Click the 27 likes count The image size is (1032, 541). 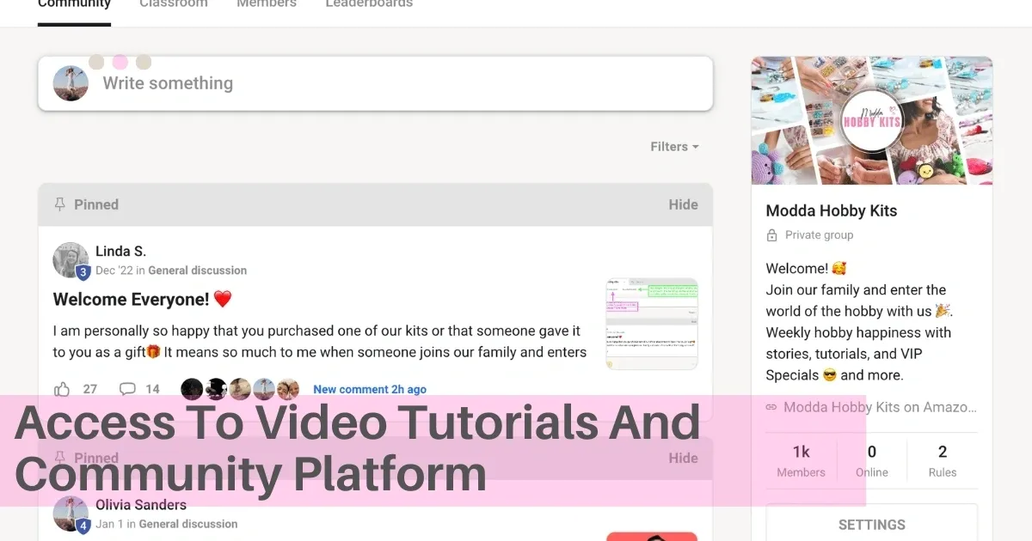point(90,389)
